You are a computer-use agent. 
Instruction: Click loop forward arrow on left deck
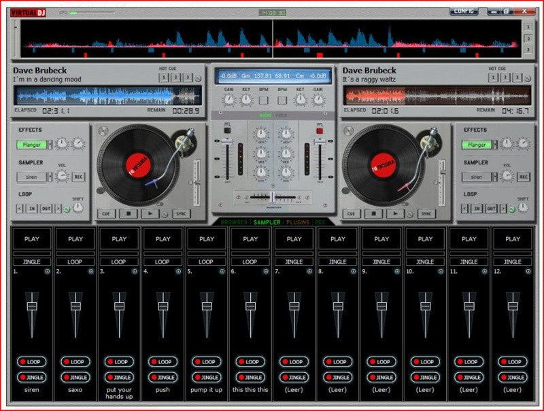tap(58, 209)
